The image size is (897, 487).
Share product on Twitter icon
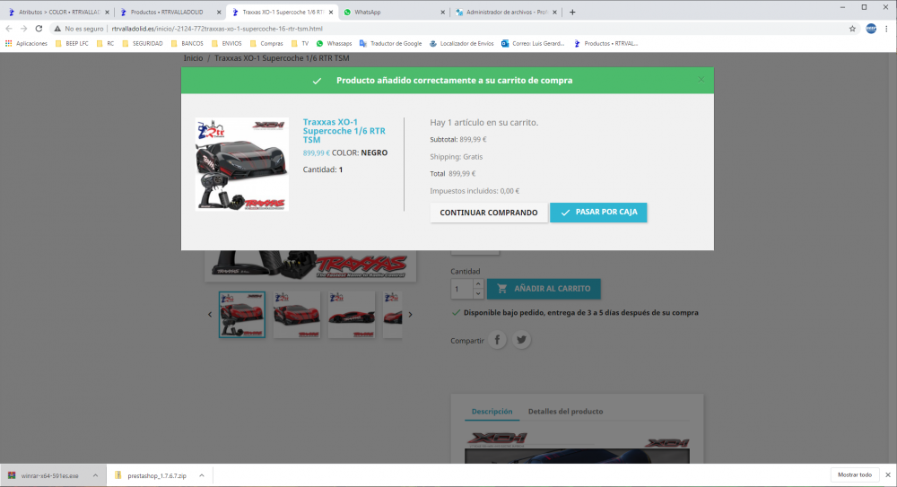pos(521,340)
